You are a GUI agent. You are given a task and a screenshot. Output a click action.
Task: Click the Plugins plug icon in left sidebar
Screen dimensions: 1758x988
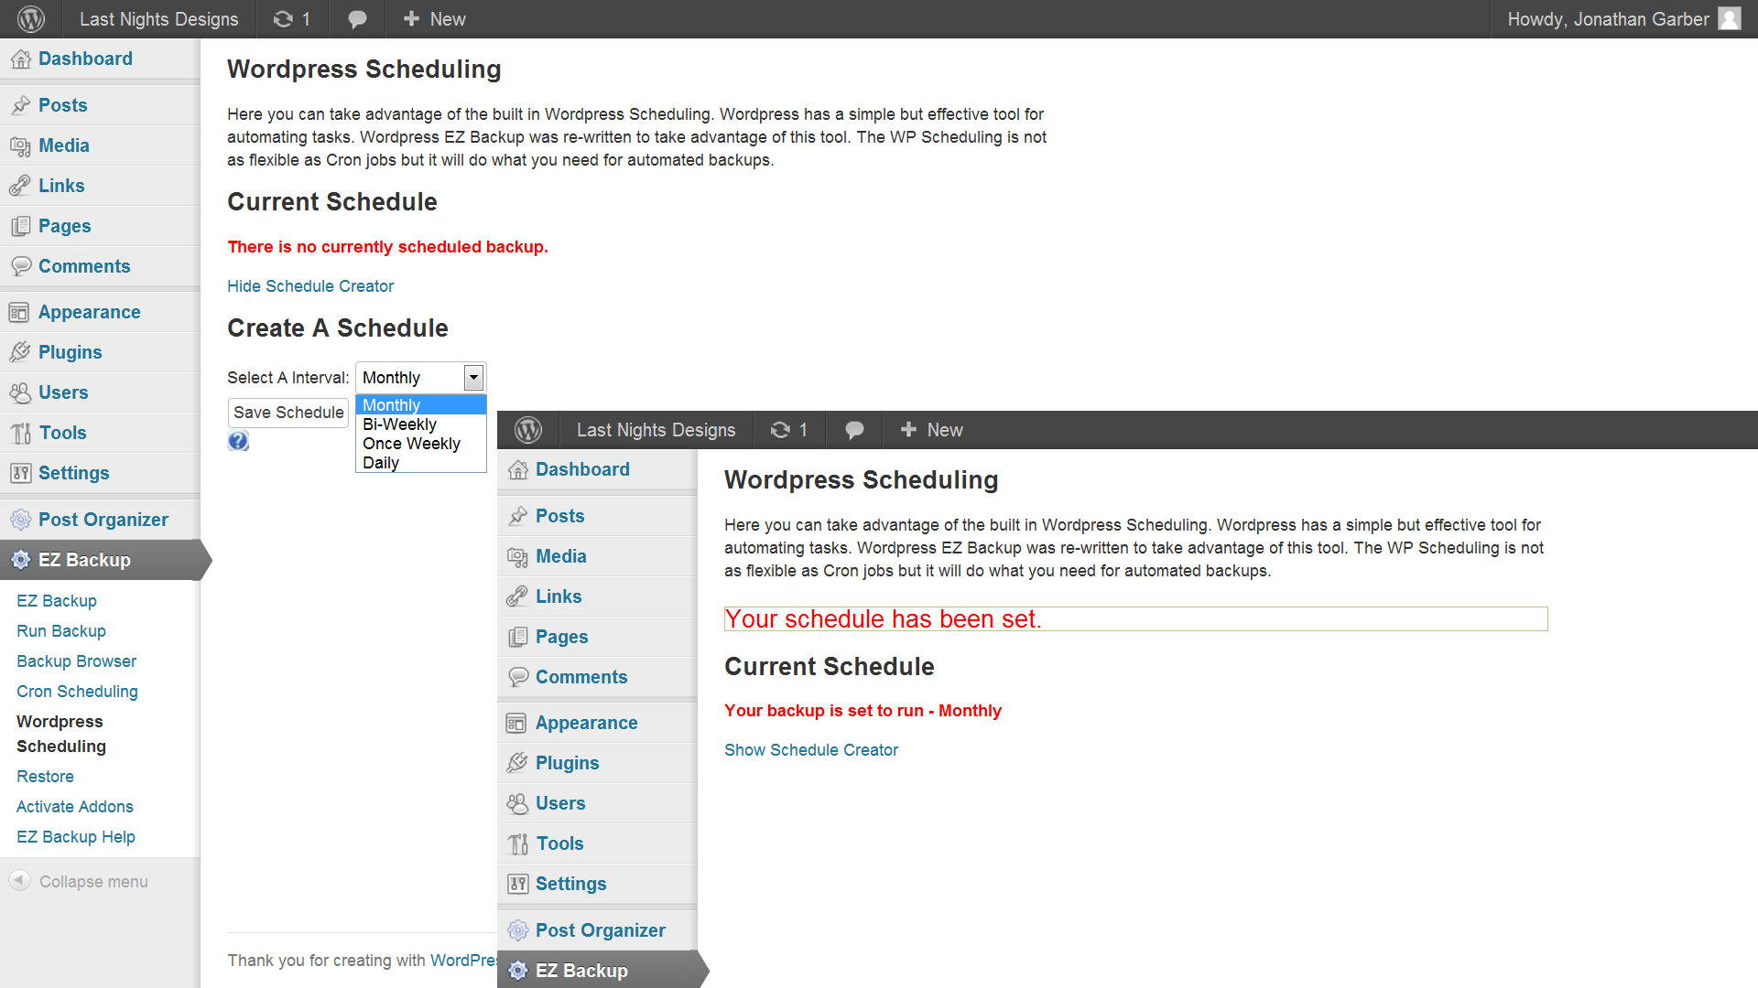pyautogui.click(x=19, y=352)
